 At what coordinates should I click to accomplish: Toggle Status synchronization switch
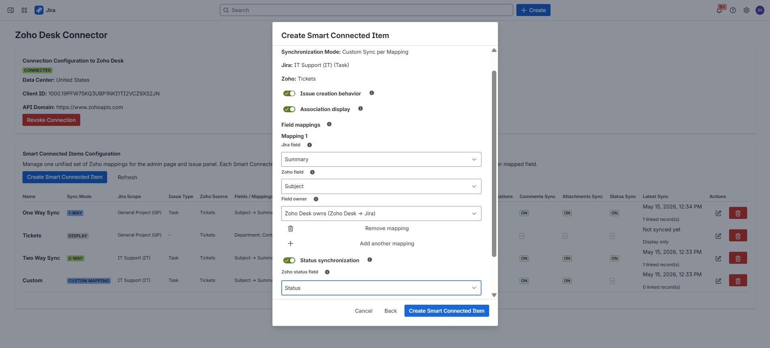point(289,260)
